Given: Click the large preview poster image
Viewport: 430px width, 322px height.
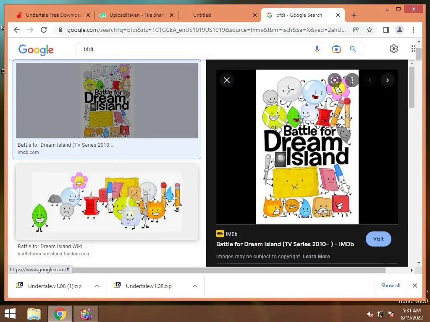Looking at the screenshot, I should coord(307,147).
